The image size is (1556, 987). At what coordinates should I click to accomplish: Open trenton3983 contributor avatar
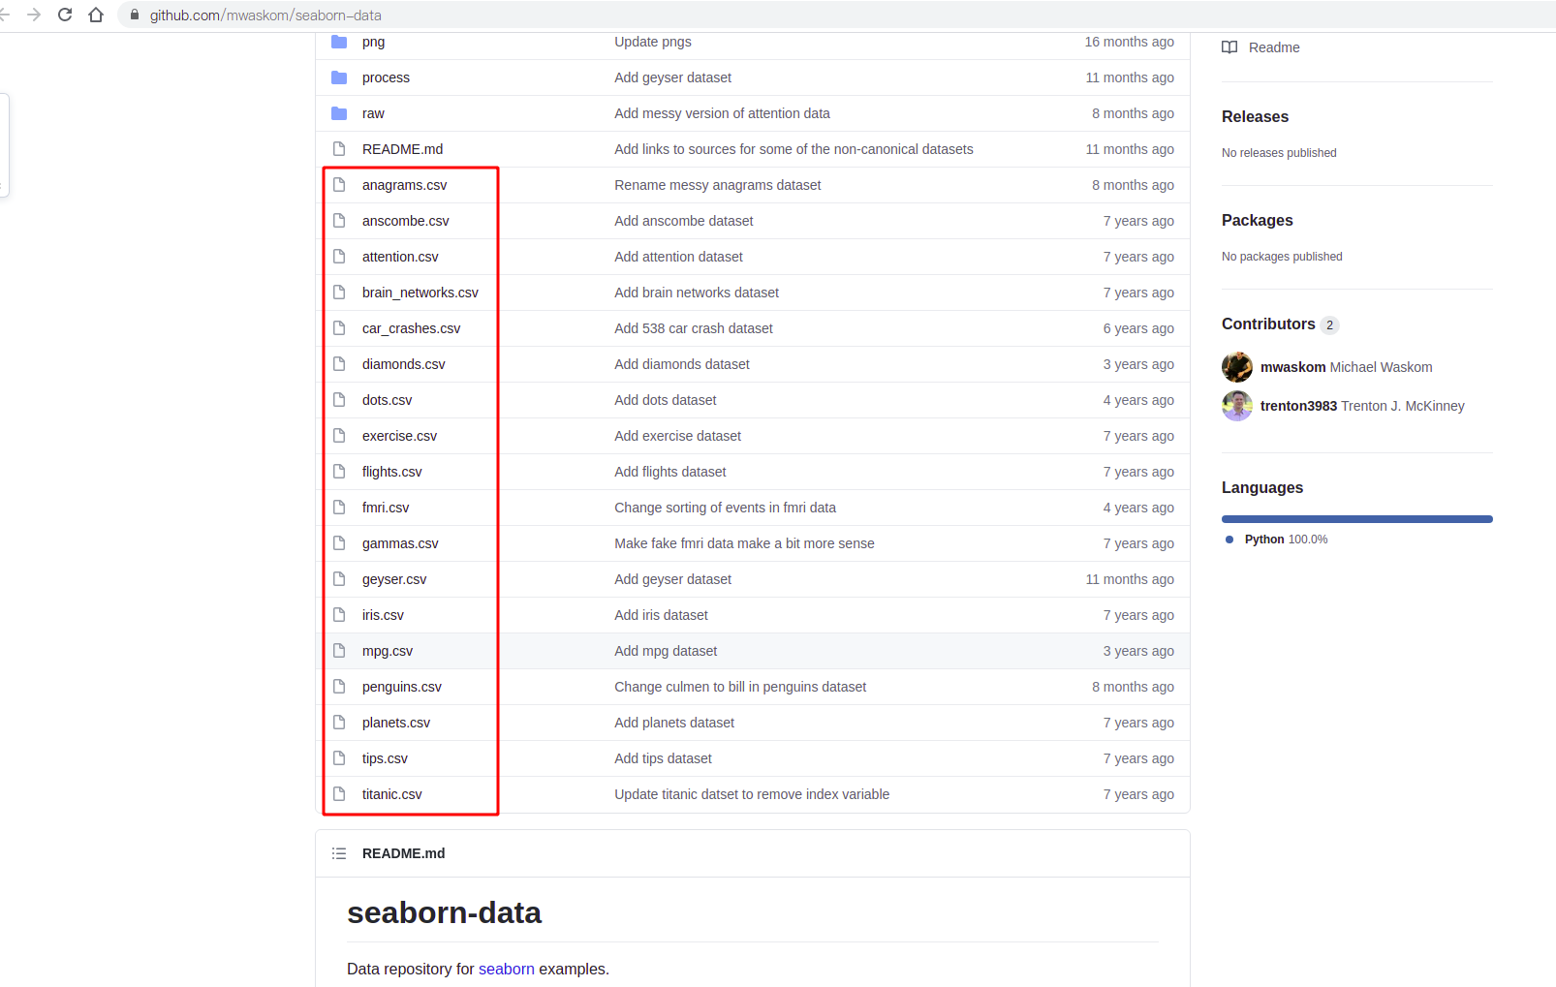(1237, 406)
